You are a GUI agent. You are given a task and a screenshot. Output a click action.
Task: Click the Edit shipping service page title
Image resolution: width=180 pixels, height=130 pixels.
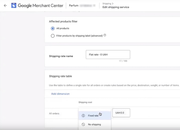(x=116, y=7)
